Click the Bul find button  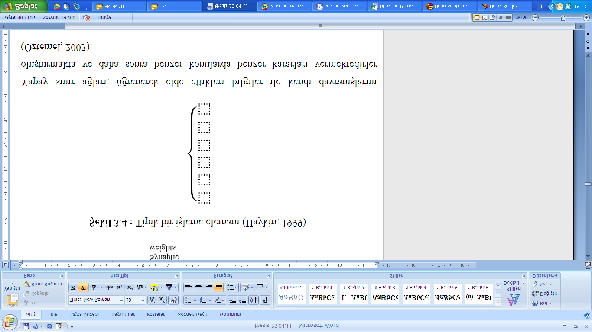[x=541, y=303]
